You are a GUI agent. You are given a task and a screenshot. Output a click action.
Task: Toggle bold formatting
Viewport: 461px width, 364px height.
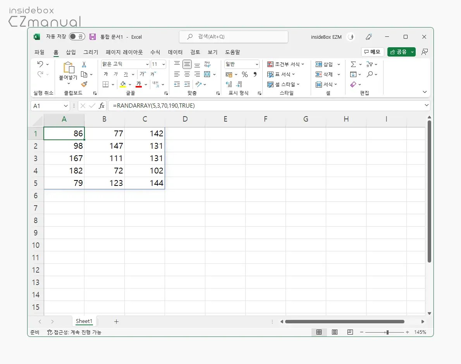click(x=106, y=74)
